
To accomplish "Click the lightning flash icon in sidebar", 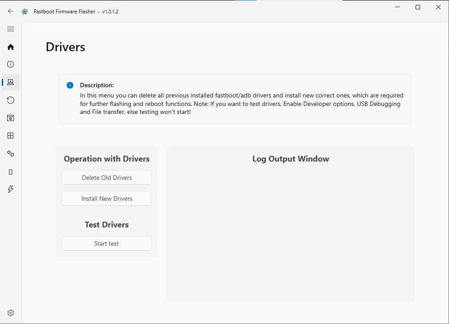I will pyautogui.click(x=10, y=189).
